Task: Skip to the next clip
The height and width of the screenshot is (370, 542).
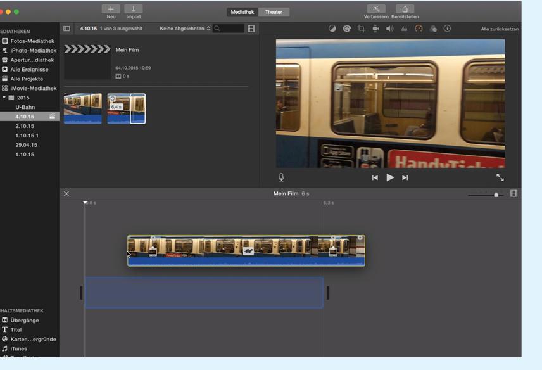Action: click(405, 178)
